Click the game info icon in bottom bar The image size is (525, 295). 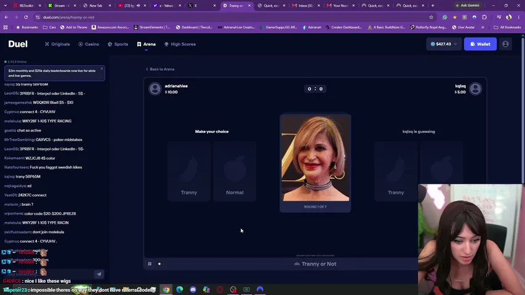[x=150, y=264]
